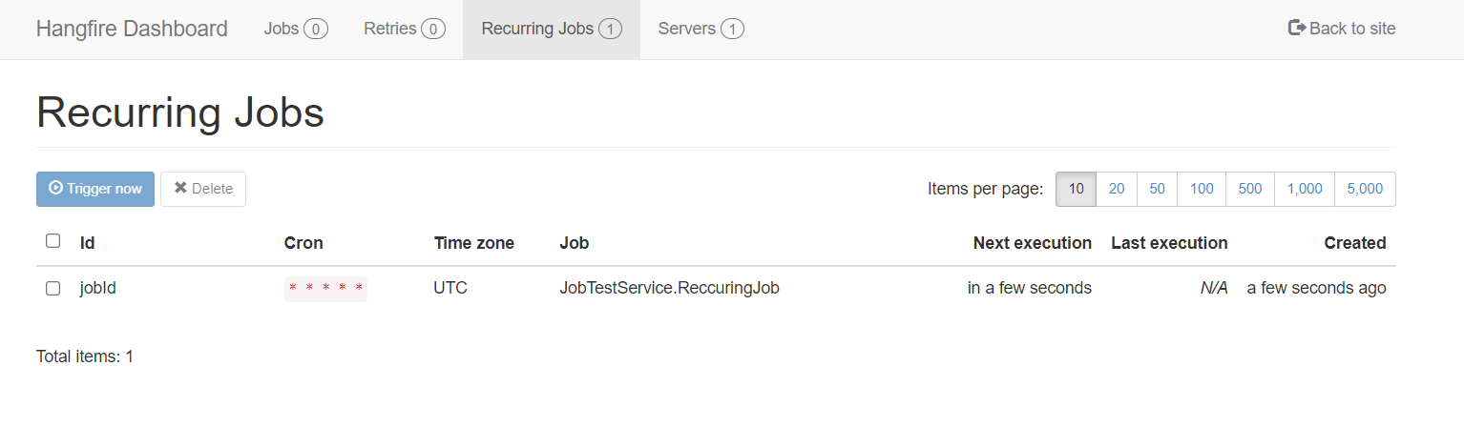Set items per page to 1,000
The image size is (1464, 448).
1305,189
